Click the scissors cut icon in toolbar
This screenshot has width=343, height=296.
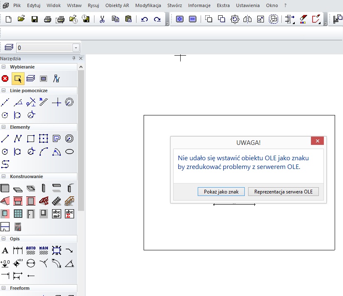click(x=102, y=19)
